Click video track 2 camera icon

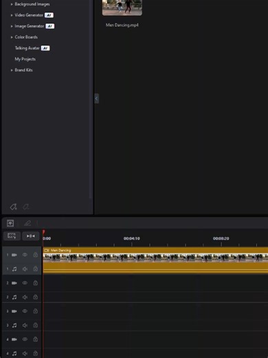point(14,283)
